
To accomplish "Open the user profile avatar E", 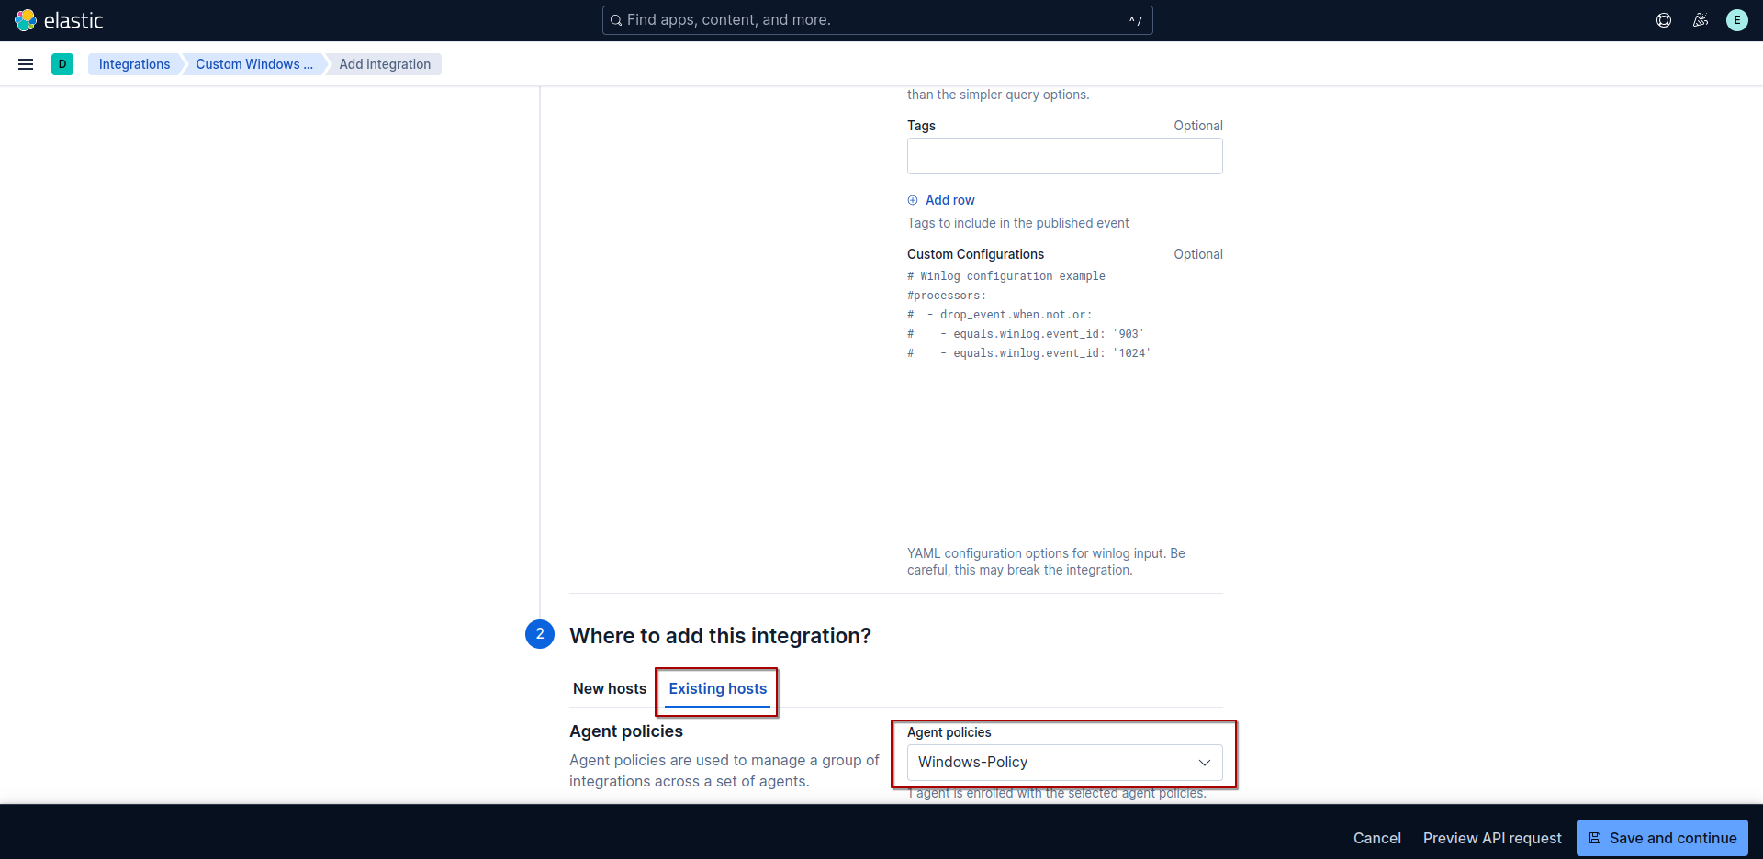I will [1737, 20].
